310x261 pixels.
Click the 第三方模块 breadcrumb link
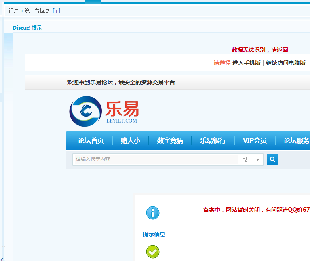[37, 11]
